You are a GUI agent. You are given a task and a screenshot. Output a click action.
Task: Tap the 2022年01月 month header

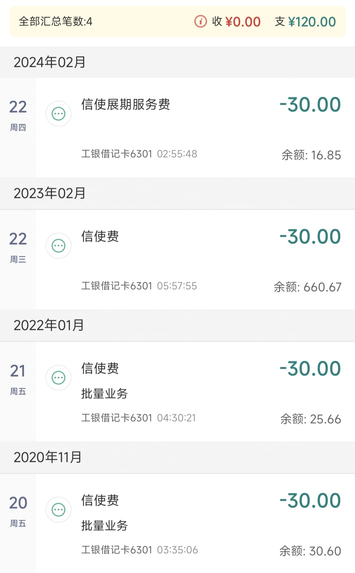click(49, 325)
